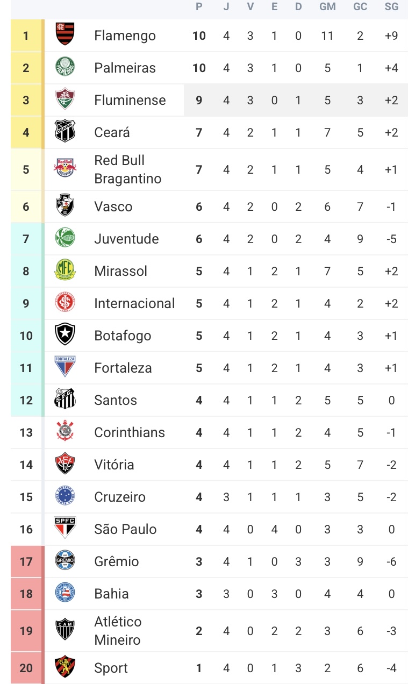Click the SG goal difference header
The width and height of the screenshot is (408, 684).
pyautogui.click(x=391, y=7)
